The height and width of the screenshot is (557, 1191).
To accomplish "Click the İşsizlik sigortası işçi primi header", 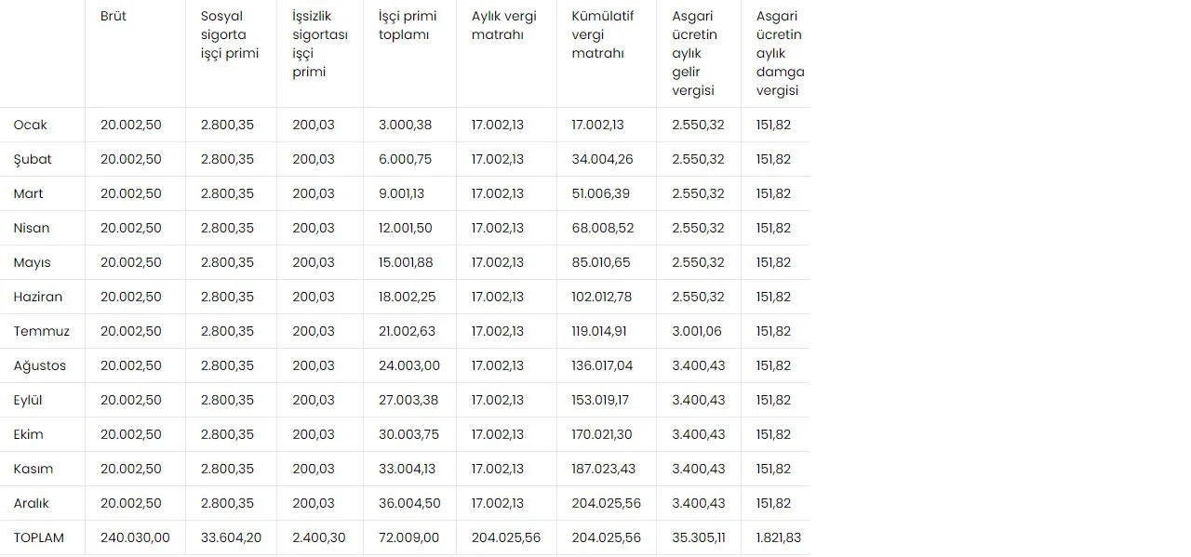I will [320, 45].
